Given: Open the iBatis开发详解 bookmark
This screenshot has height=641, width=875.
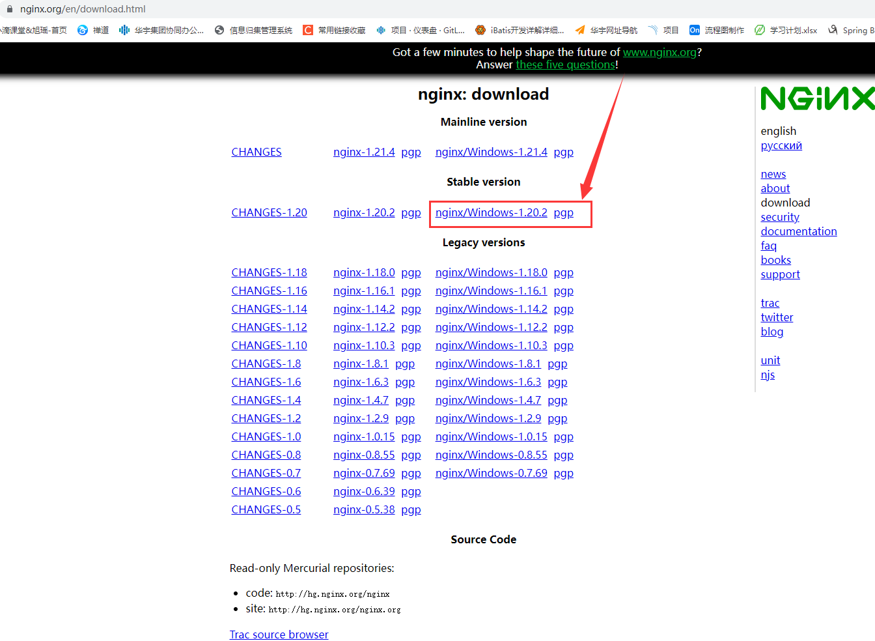Looking at the screenshot, I should [520, 30].
